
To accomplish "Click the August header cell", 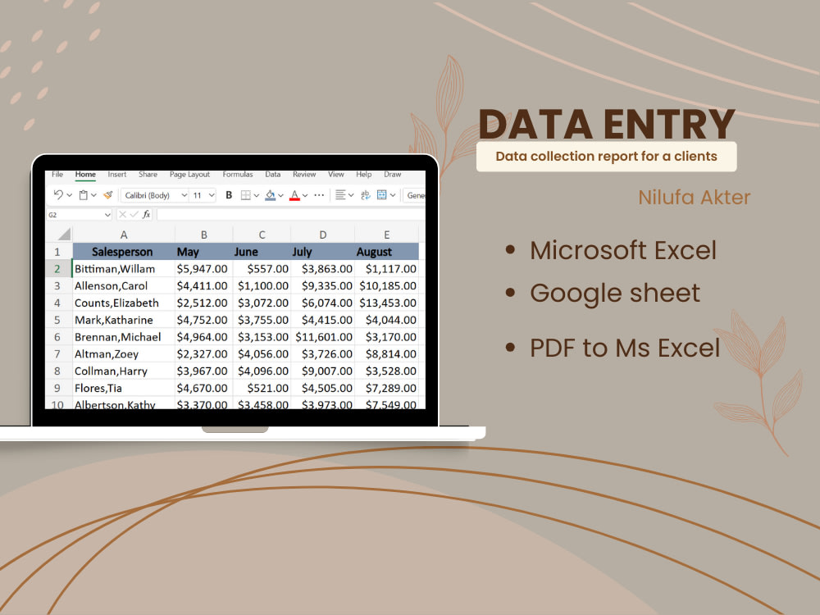I will point(386,252).
